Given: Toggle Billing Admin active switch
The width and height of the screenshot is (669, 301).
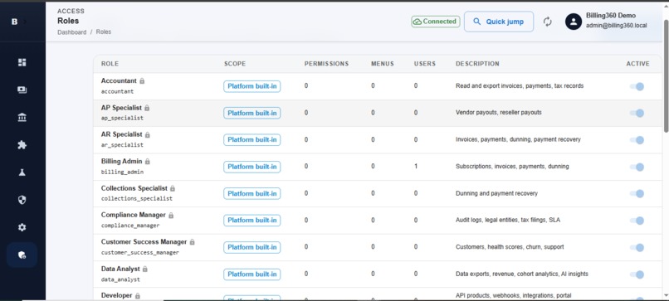Looking at the screenshot, I should pyautogui.click(x=637, y=167).
